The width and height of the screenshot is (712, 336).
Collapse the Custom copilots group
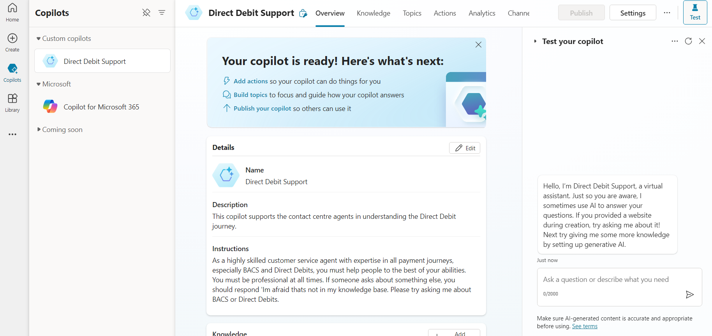(38, 38)
